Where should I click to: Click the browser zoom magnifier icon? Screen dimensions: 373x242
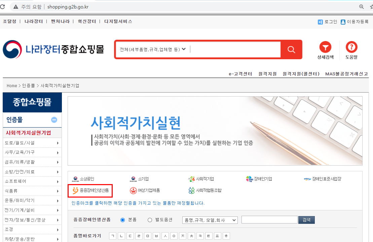(x=361, y=7)
